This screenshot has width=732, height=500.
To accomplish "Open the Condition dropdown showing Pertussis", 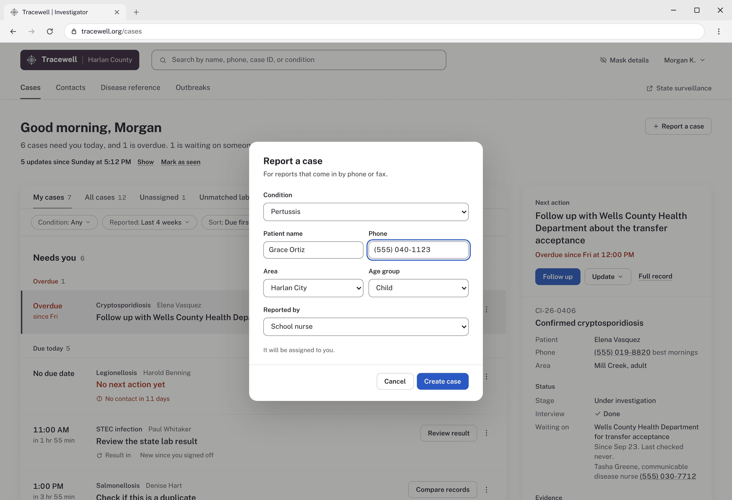I will coord(366,212).
